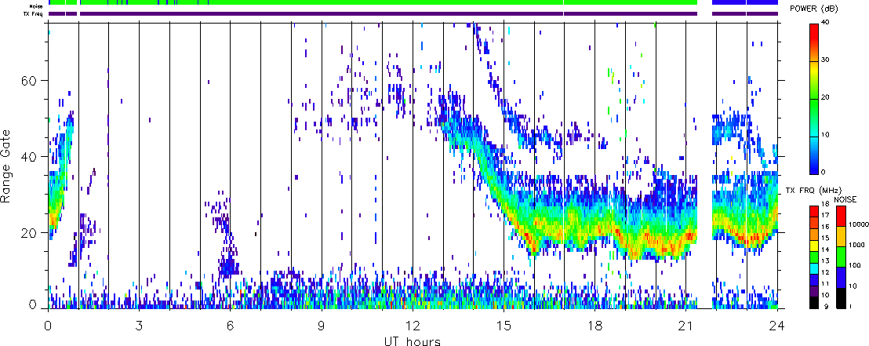The height and width of the screenshot is (346, 869).
Task: Pick the black 9 MHz swatch in TX FRQ legend
Action: 814,303
